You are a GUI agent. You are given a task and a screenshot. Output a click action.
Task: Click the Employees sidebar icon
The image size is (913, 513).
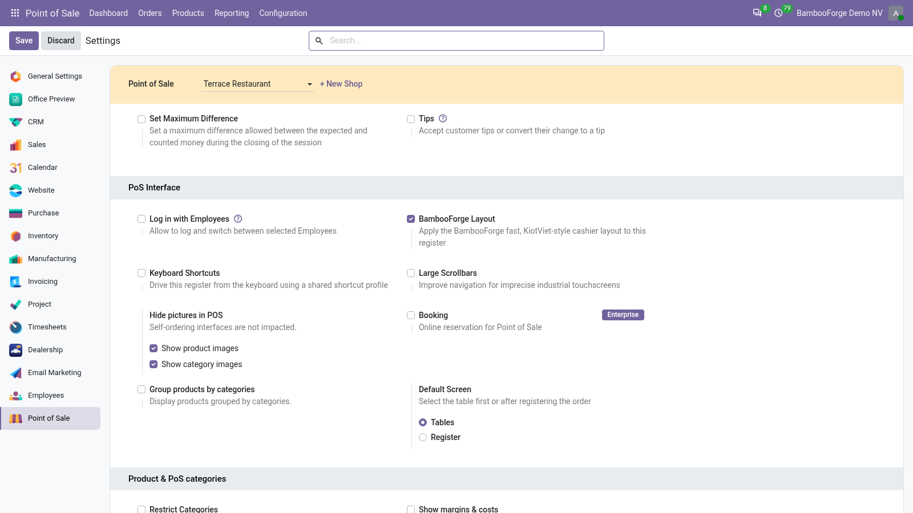coord(16,396)
